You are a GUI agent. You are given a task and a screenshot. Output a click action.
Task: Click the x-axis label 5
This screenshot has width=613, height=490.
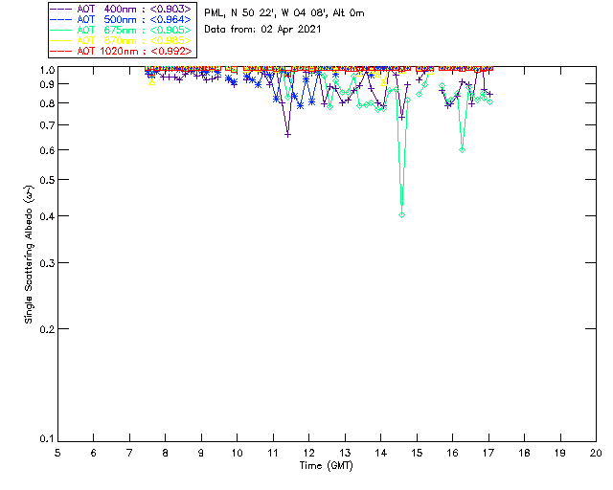[57, 453]
